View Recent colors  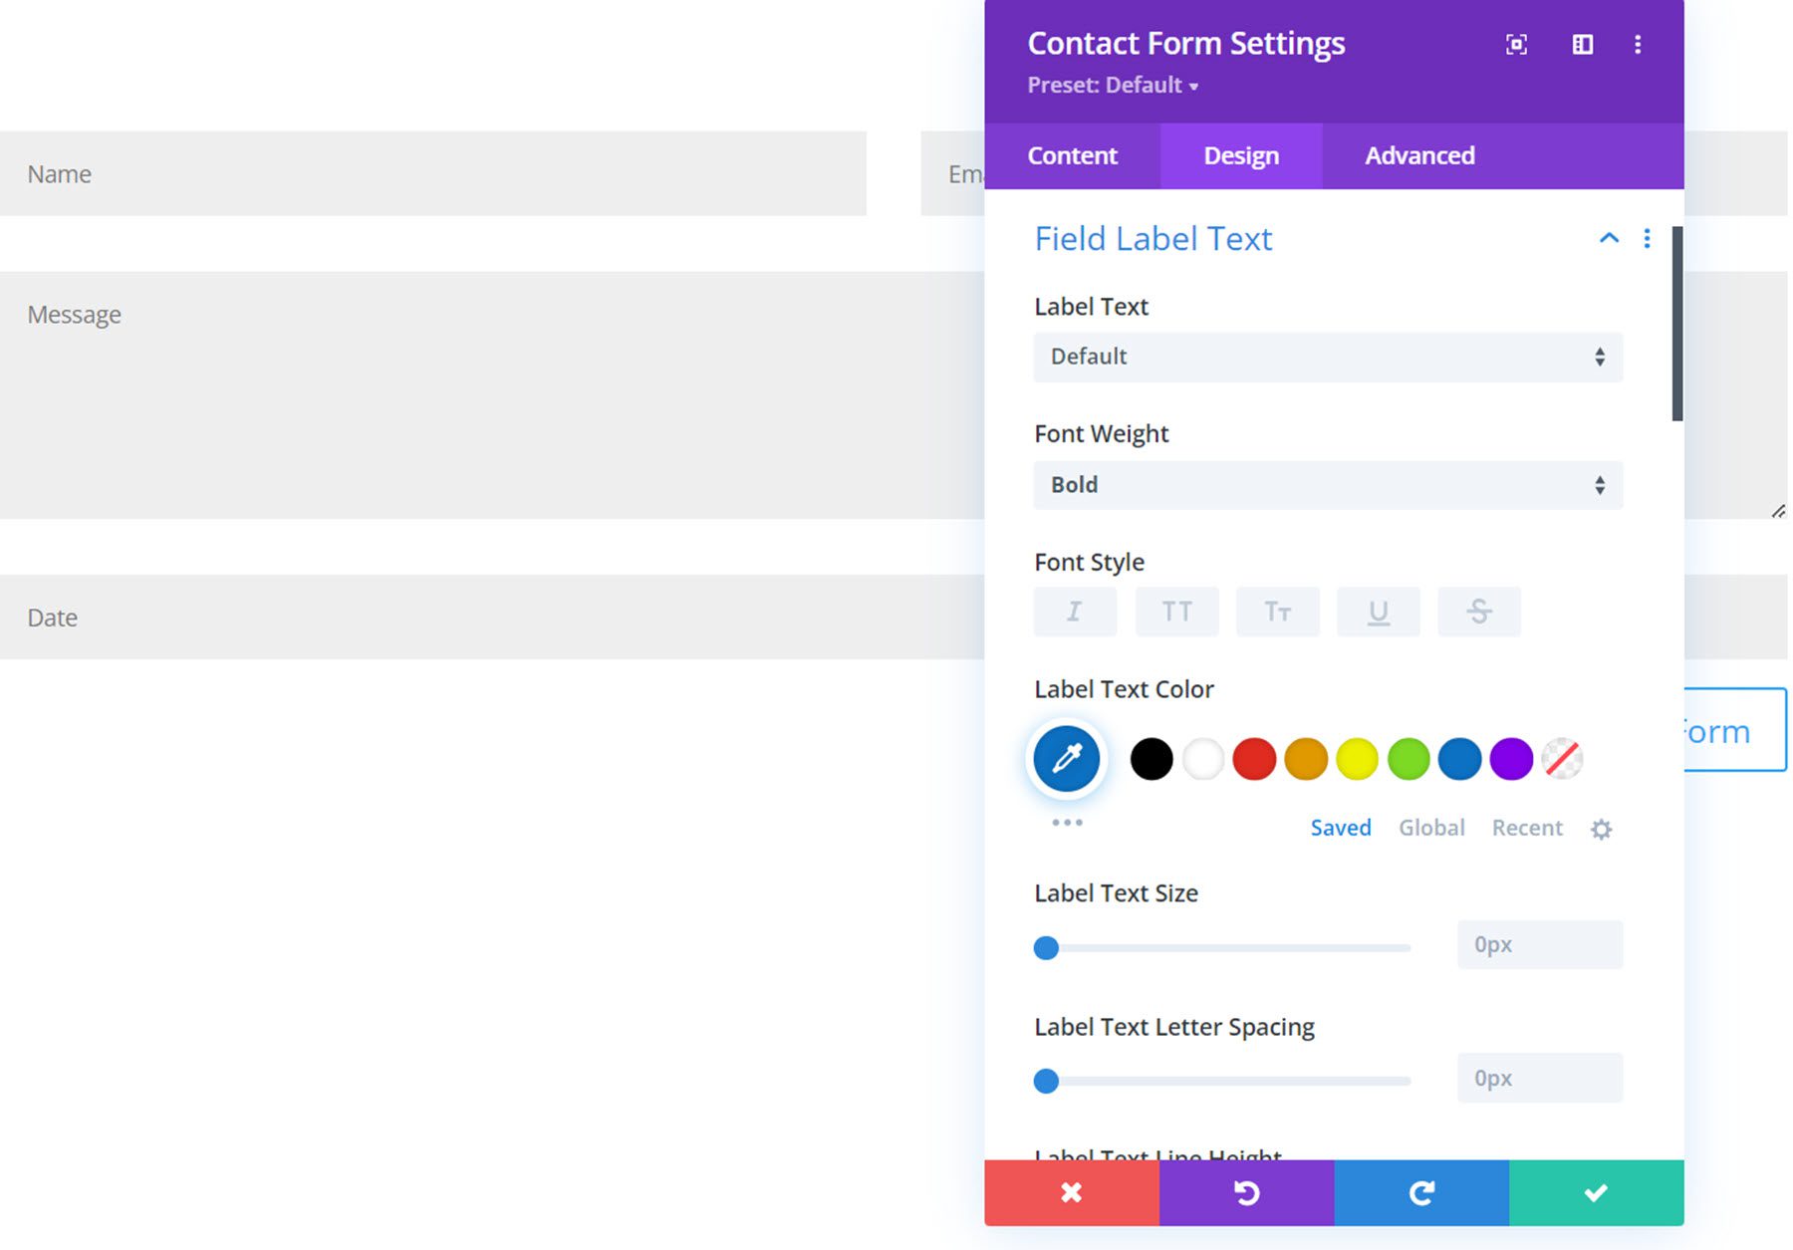tap(1526, 828)
